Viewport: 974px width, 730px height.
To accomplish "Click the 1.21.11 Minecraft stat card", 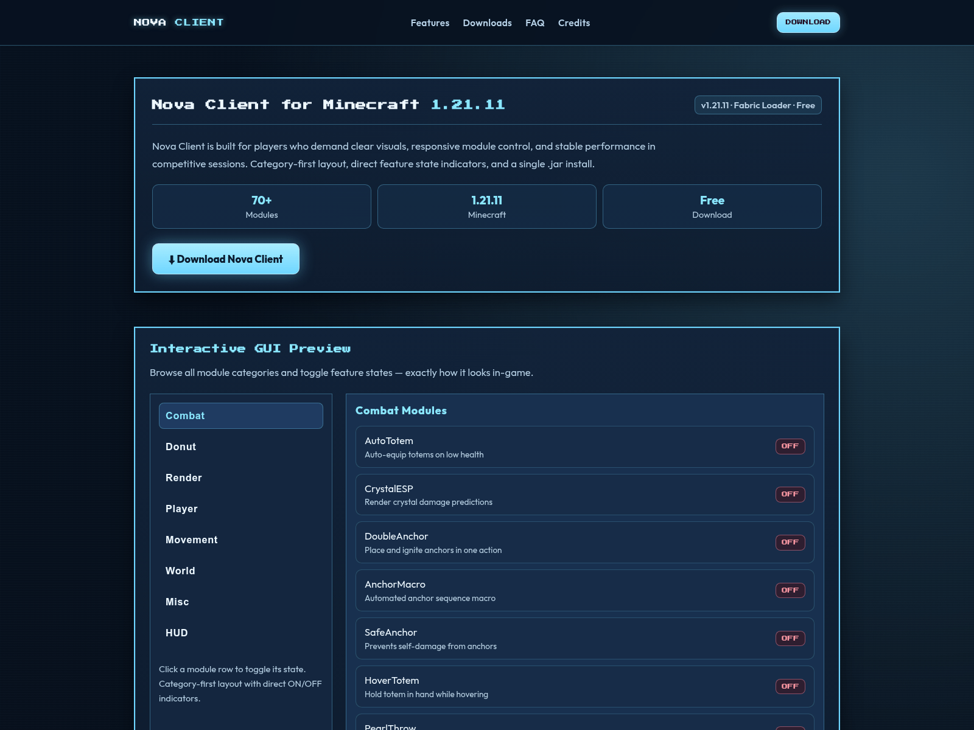I will (x=487, y=207).
